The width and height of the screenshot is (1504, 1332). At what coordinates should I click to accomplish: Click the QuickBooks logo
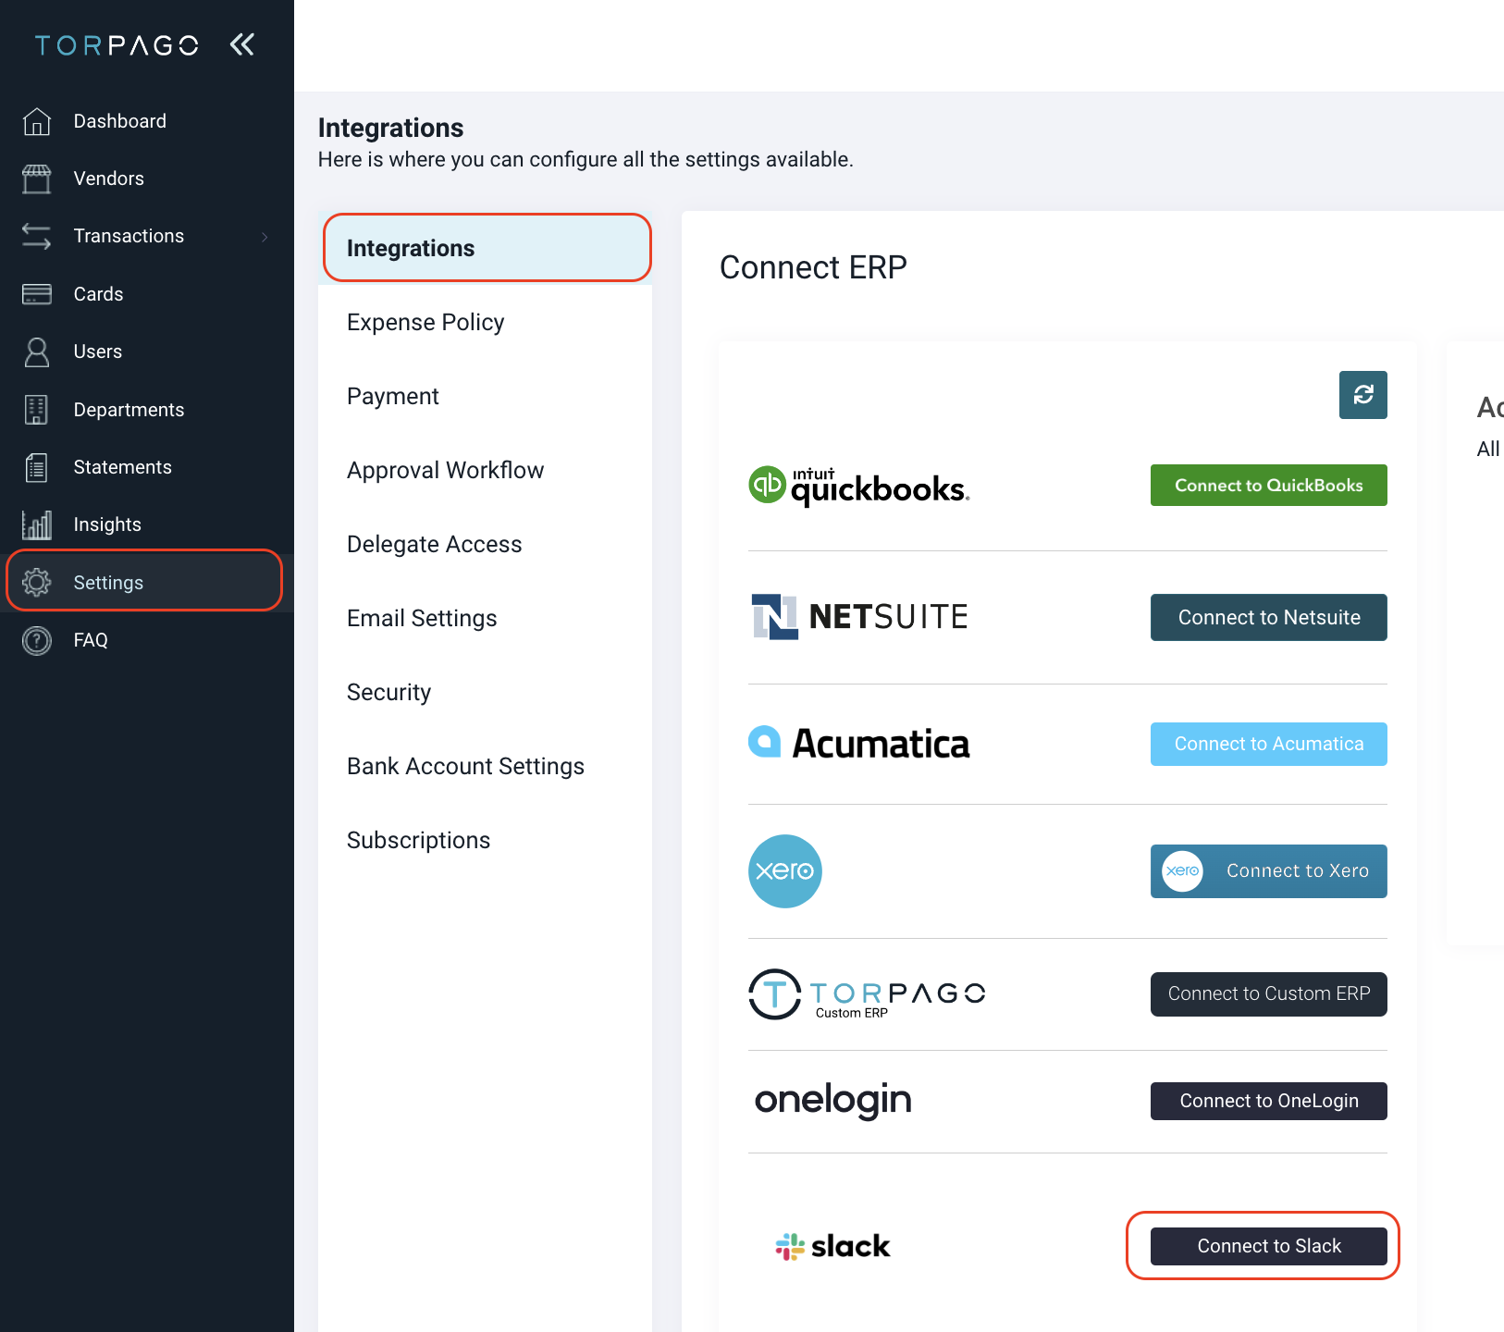pyautogui.click(x=858, y=486)
